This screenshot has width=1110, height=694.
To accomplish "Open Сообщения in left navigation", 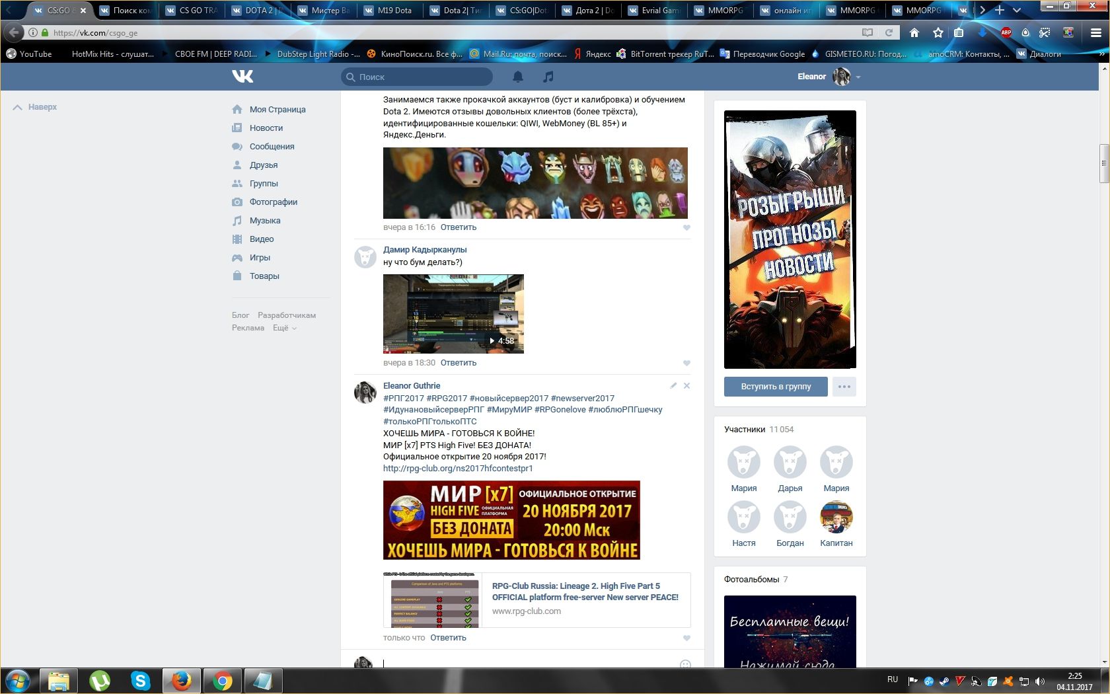I will [272, 147].
